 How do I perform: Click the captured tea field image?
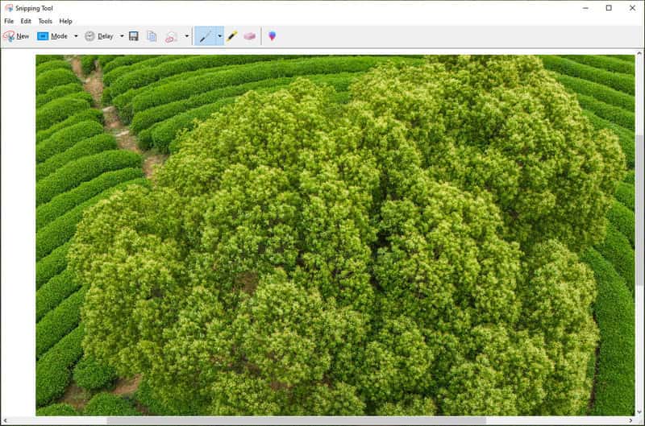(335, 235)
